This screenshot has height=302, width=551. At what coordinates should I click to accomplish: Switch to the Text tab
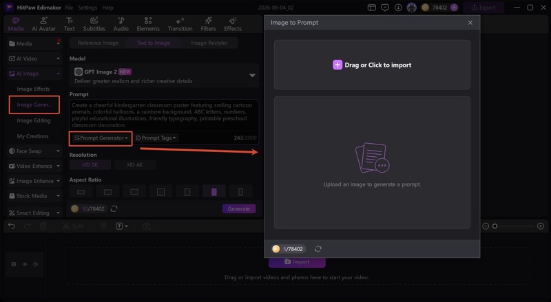pyautogui.click(x=70, y=24)
